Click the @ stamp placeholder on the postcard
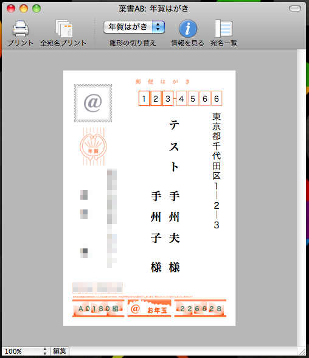Screen dimensions: 309x358 pyautogui.click(x=93, y=103)
